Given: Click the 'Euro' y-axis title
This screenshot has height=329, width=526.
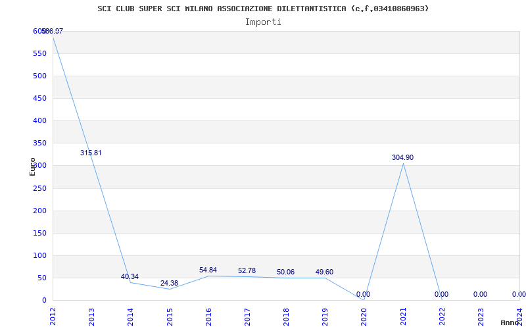Looking at the screenshot, I should tap(32, 166).
